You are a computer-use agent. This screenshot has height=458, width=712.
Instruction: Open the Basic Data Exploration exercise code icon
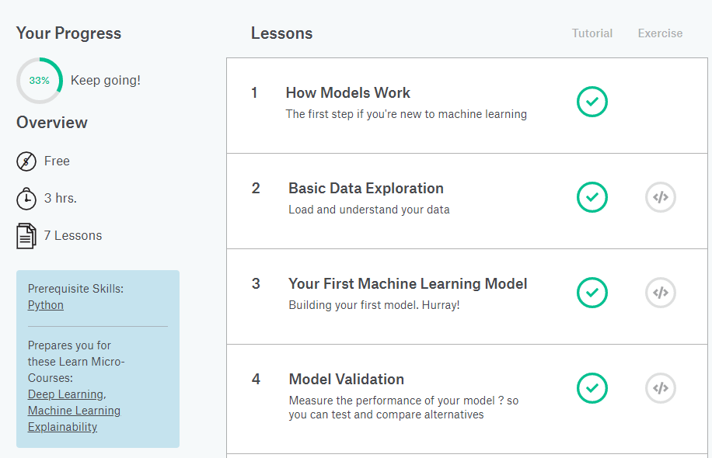660,197
